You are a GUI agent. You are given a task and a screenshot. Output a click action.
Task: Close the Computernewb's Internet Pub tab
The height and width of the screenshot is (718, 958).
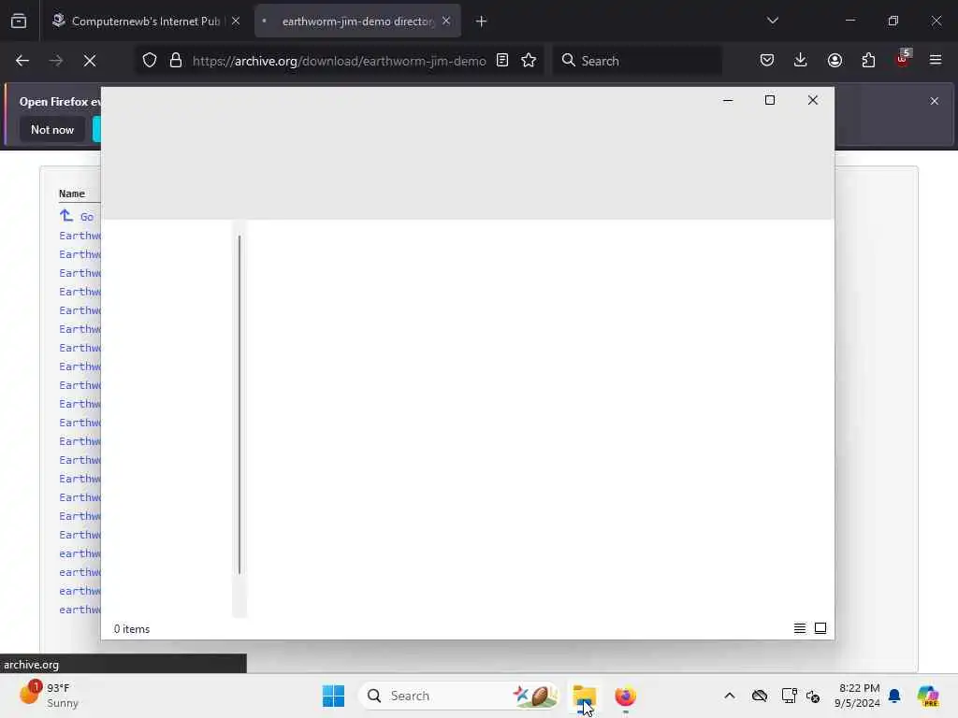click(x=235, y=22)
